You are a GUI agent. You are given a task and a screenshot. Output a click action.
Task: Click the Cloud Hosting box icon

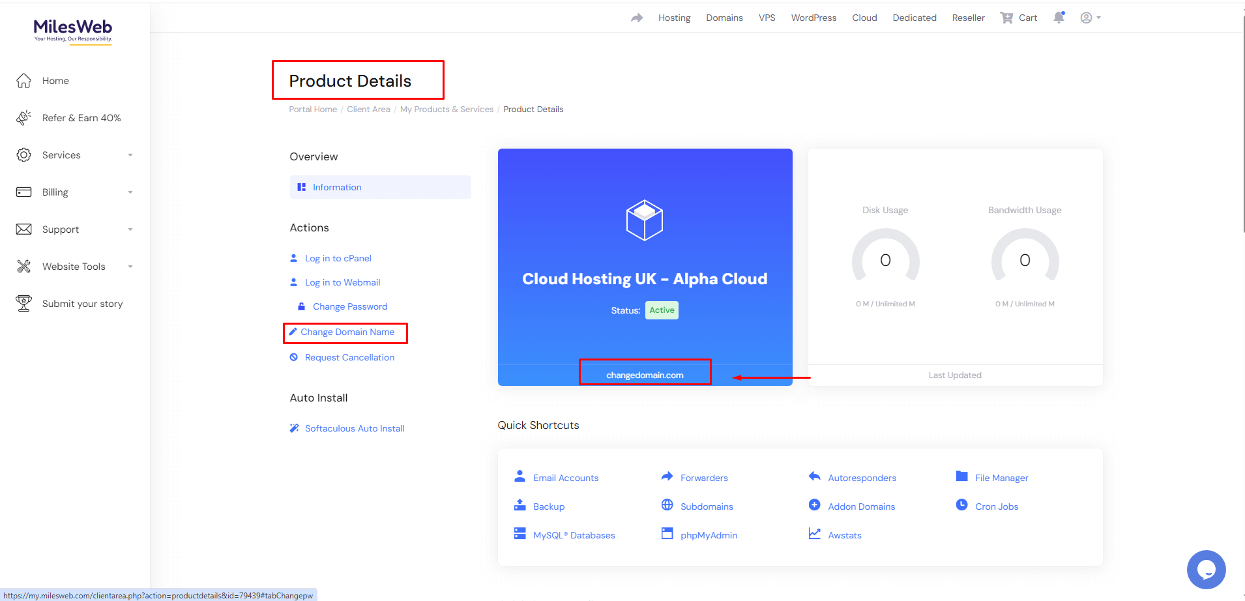(x=645, y=220)
